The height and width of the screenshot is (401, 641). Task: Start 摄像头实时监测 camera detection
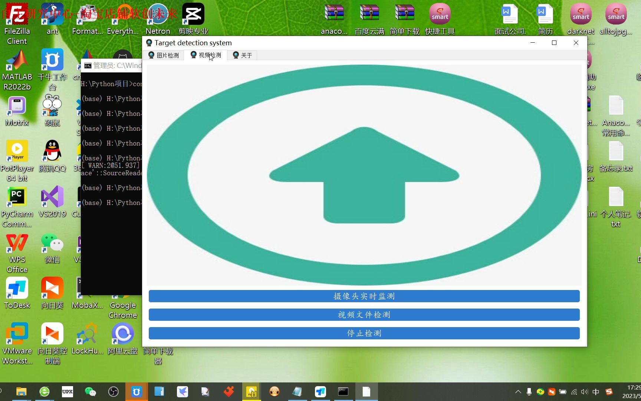pyautogui.click(x=364, y=296)
